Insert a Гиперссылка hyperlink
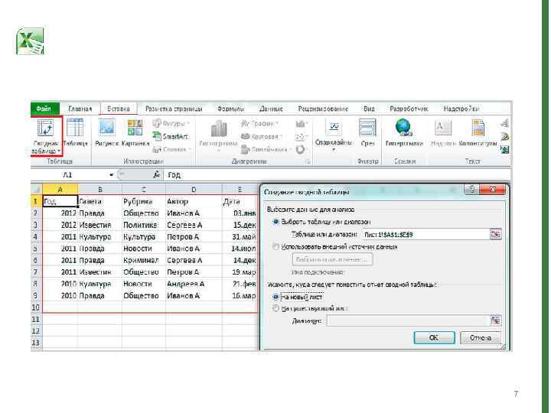This screenshot has width=551, height=413. (x=404, y=132)
